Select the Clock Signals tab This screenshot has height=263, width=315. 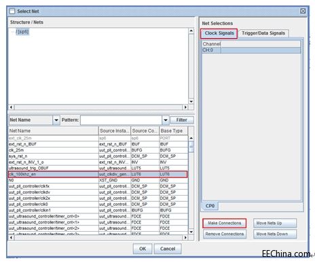pyautogui.click(x=219, y=33)
